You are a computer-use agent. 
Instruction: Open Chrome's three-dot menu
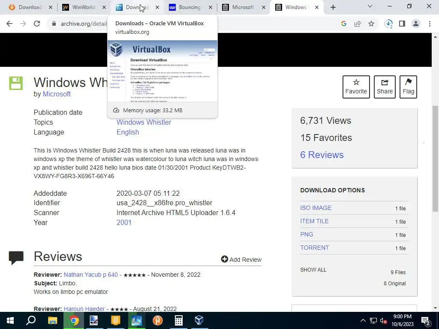tap(430, 24)
